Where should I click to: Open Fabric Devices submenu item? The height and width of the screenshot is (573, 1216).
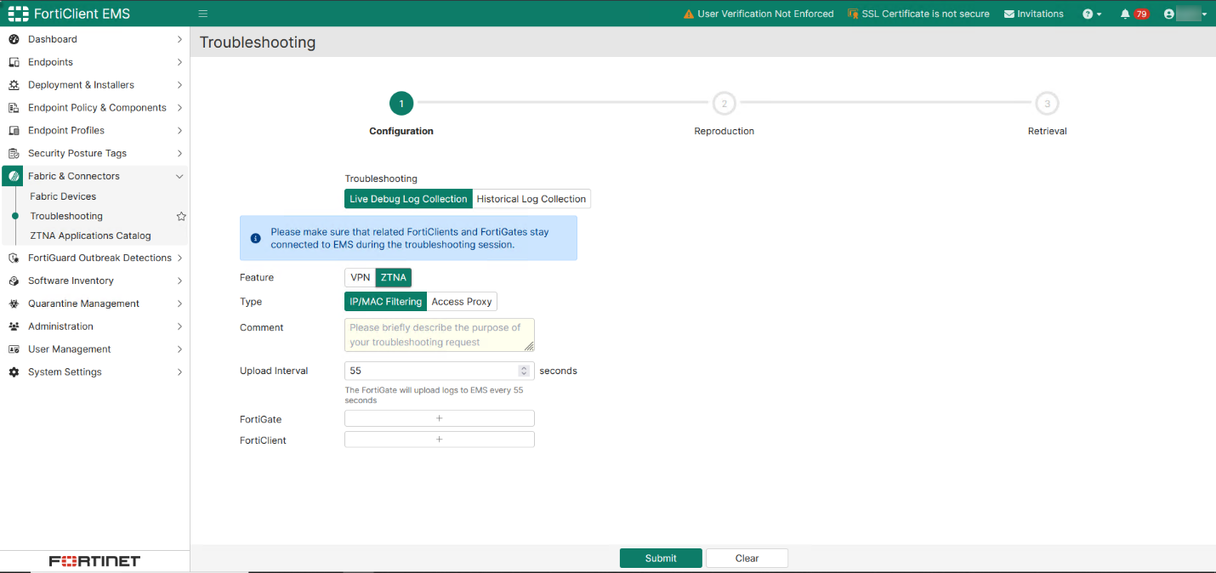click(x=63, y=196)
